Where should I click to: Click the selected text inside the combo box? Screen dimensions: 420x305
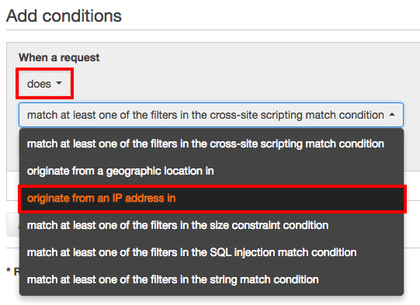[x=206, y=115]
